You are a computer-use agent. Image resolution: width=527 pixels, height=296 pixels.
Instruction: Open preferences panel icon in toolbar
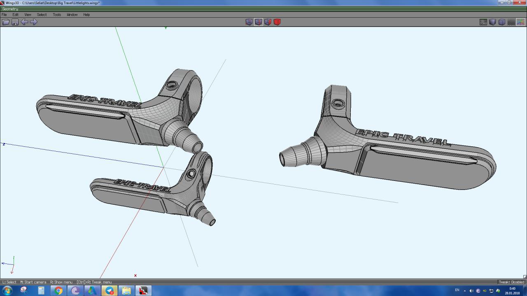pos(483,22)
